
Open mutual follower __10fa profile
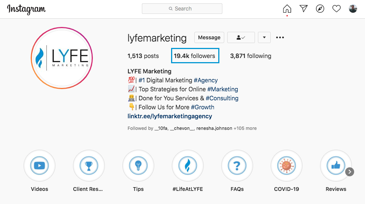tap(161, 128)
